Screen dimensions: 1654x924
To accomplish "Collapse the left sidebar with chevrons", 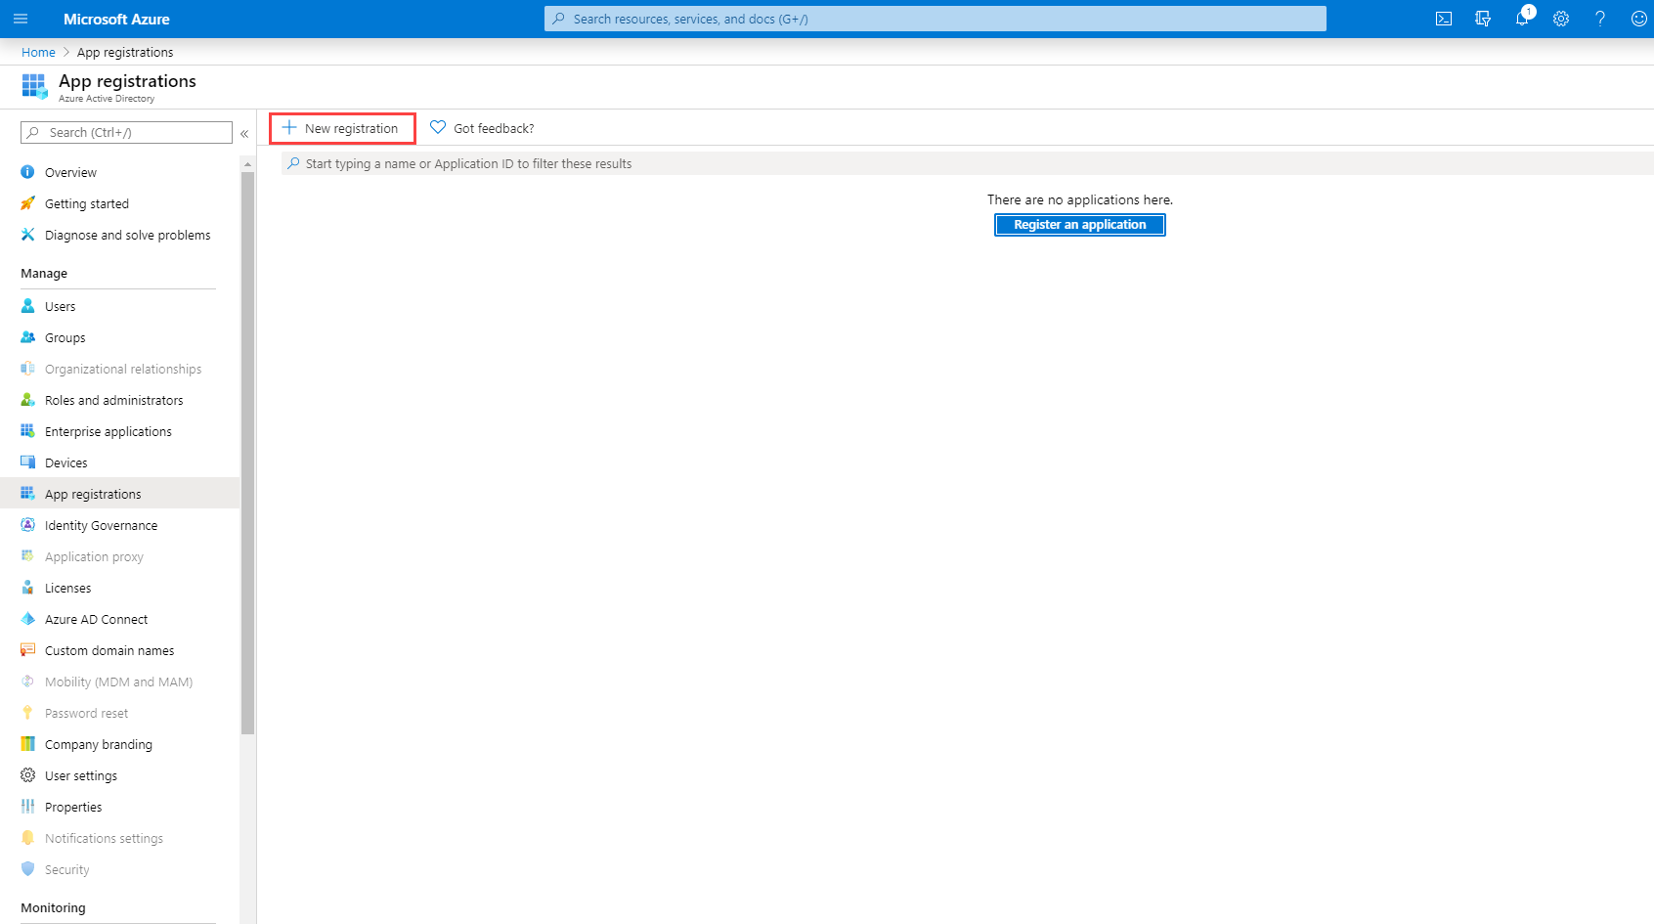I will 244,133.
